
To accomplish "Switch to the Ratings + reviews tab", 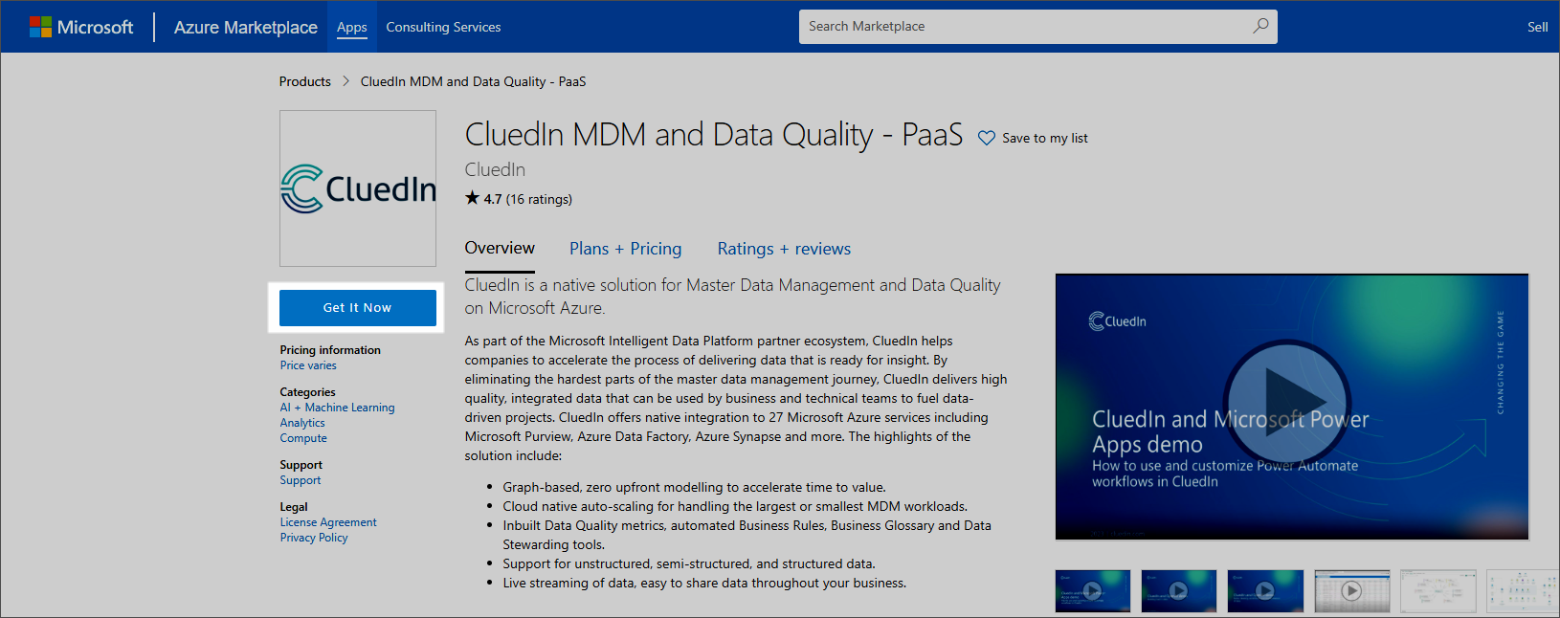I will pos(784,249).
